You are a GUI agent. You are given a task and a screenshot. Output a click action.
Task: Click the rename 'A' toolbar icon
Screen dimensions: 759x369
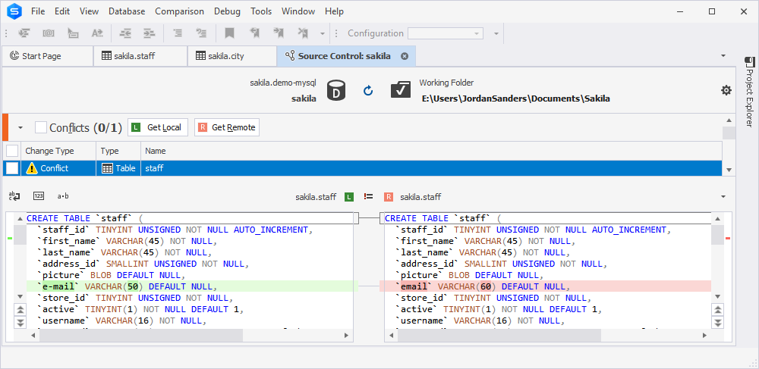tap(97, 33)
